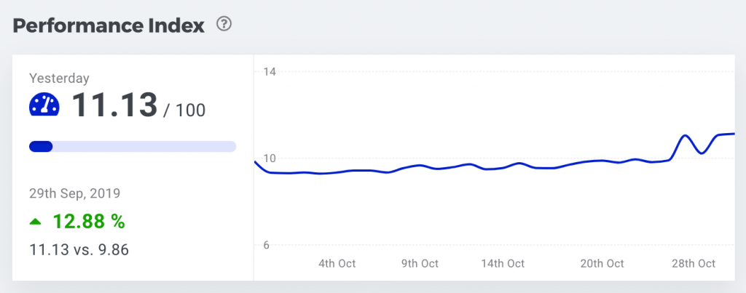Click the peak of the chart line near 28th Oct

tap(685, 135)
